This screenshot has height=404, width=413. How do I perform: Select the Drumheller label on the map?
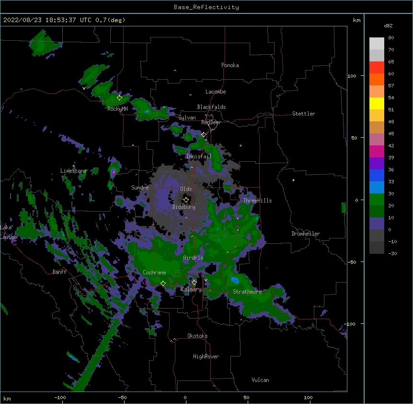click(306, 234)
